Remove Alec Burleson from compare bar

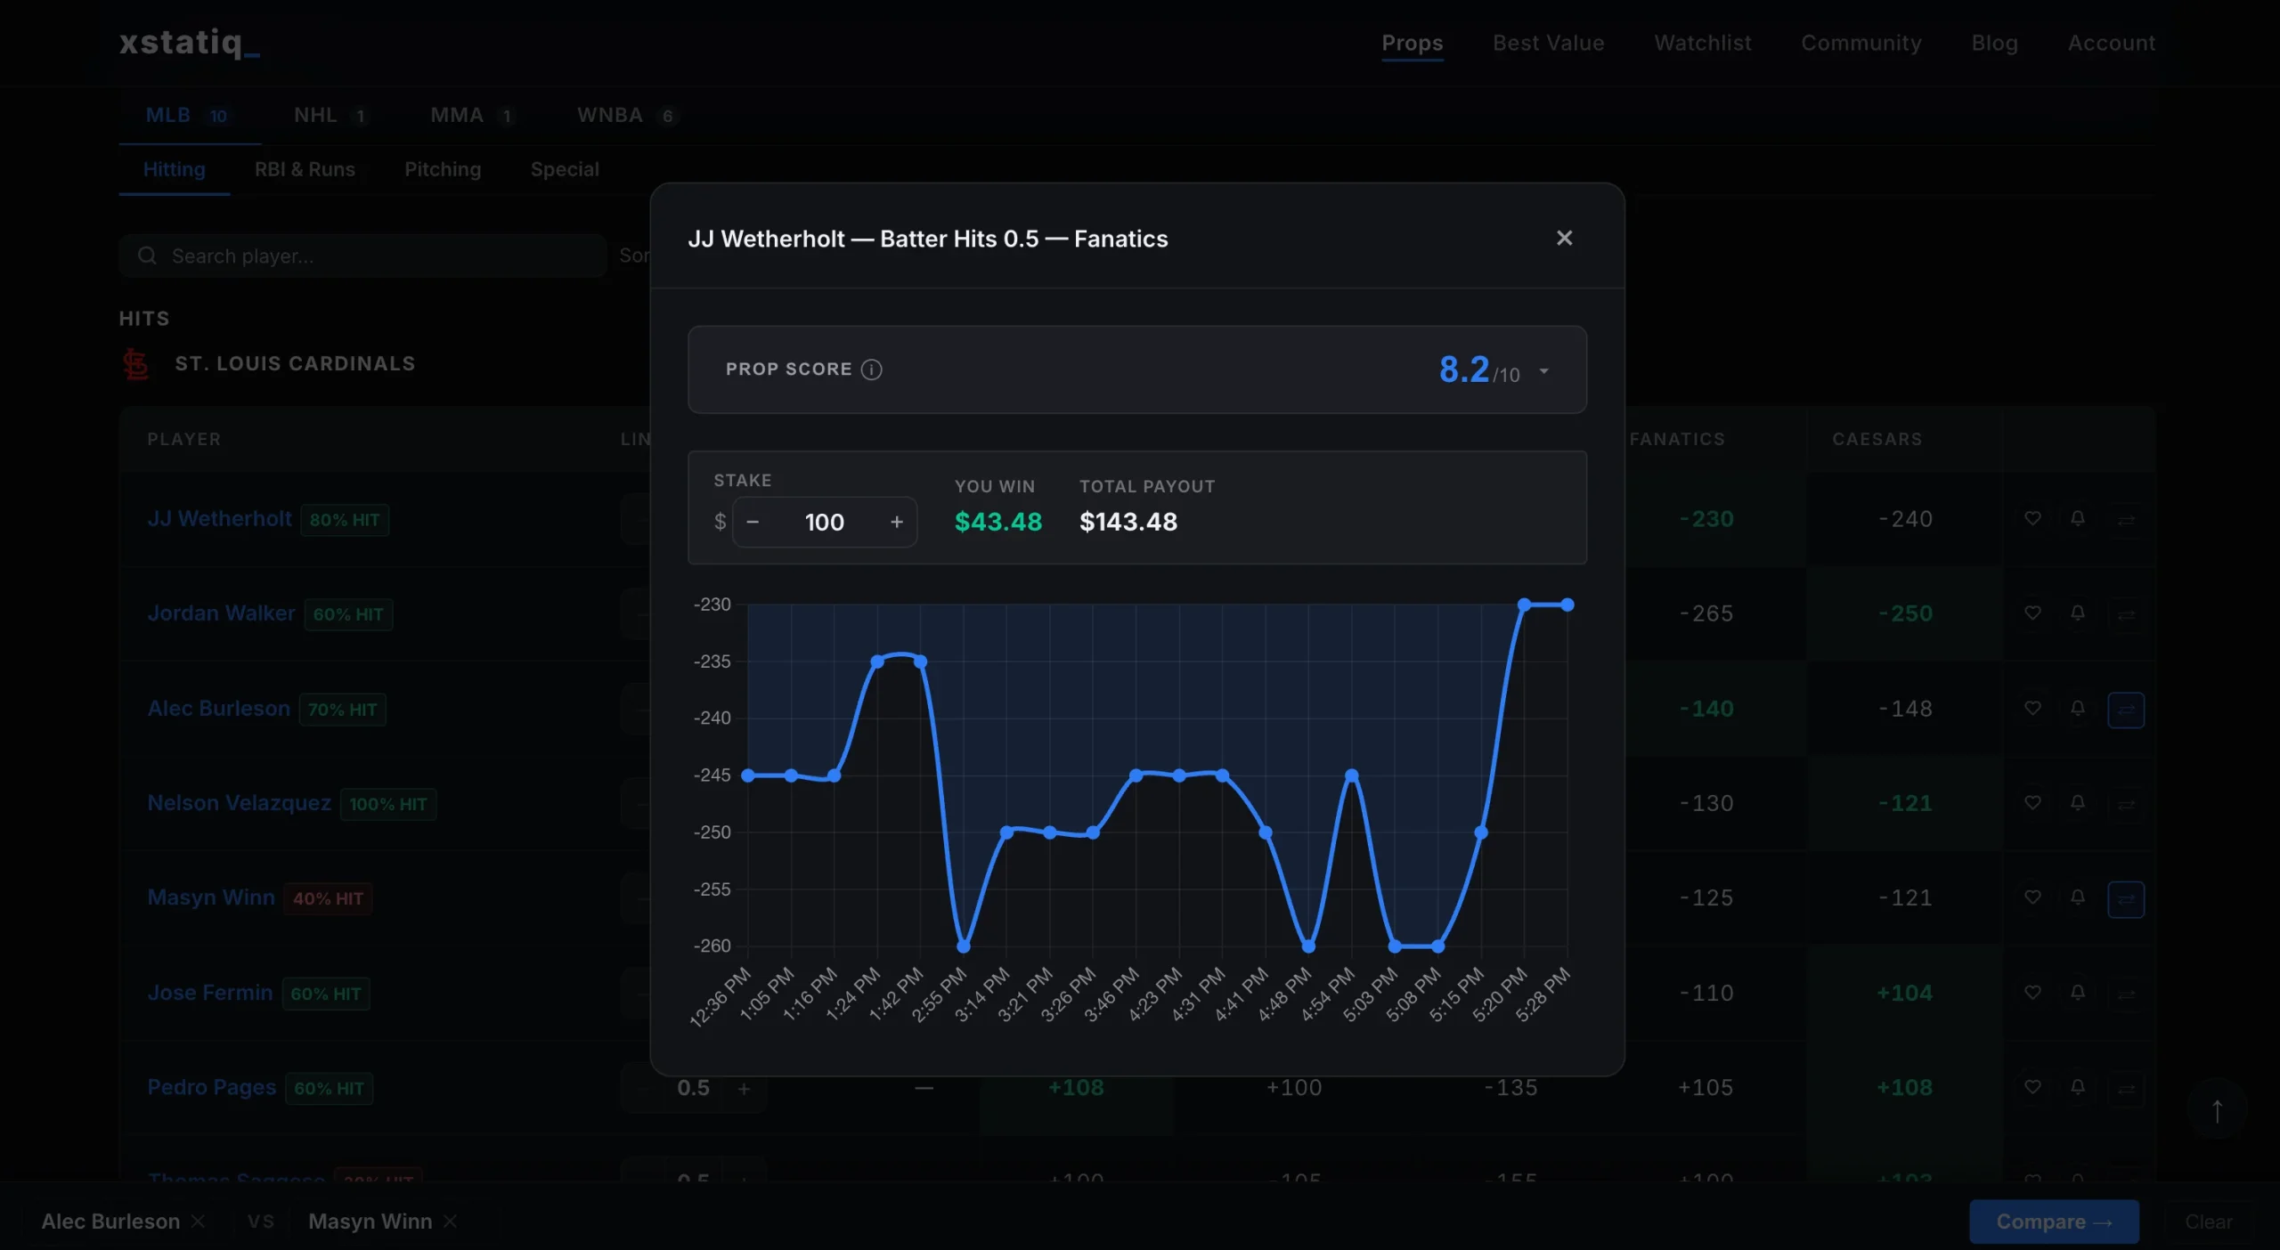point(198,1221)
